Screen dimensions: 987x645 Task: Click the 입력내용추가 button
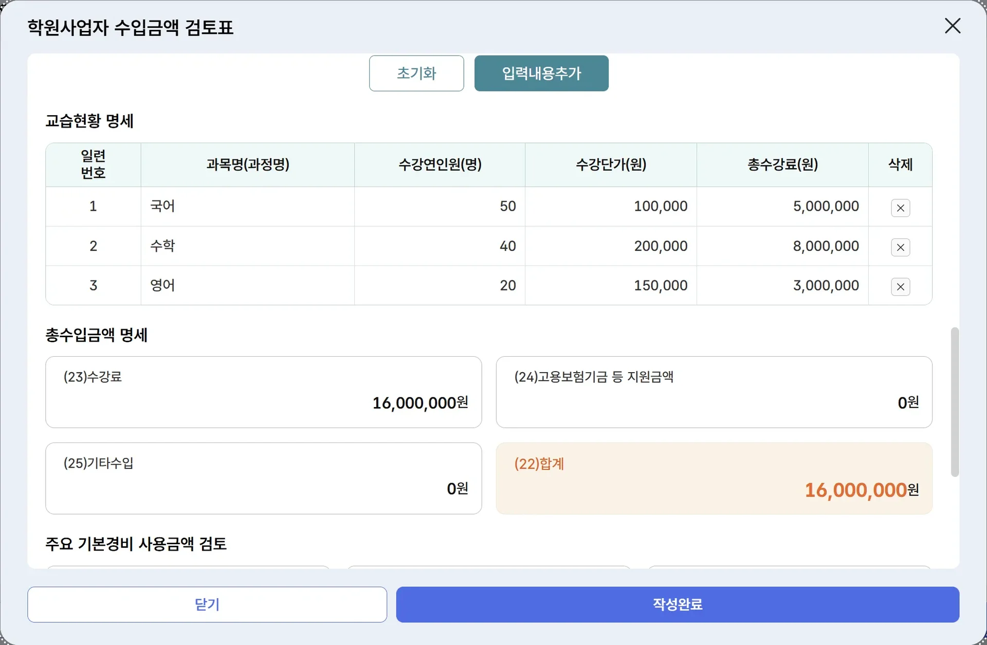(x=541, y=73)
